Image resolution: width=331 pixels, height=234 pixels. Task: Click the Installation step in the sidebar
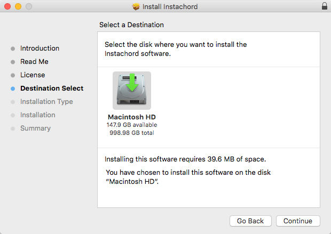pos(37,115)
